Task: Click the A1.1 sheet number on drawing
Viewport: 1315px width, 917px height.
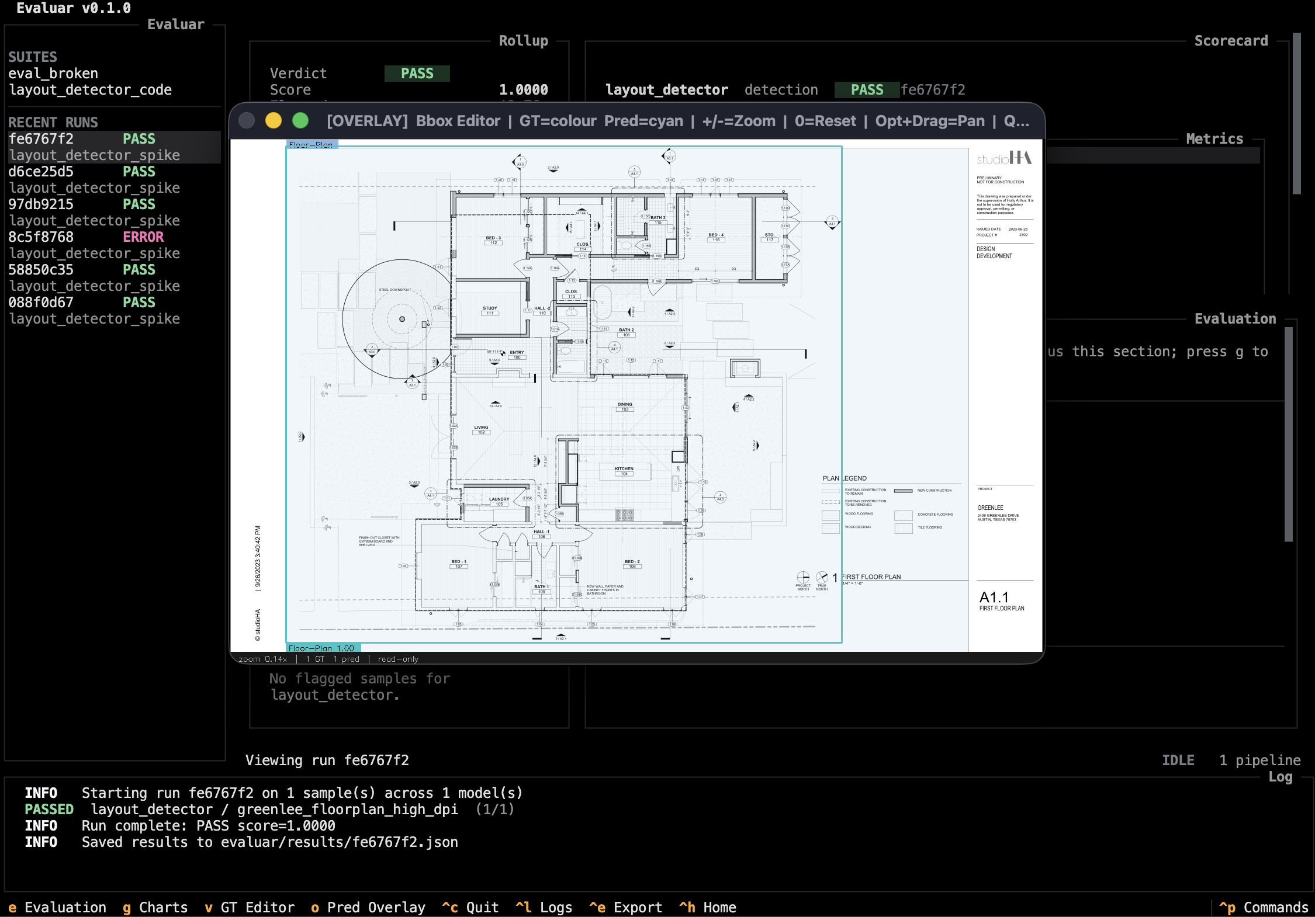Action: coord(994,597)
